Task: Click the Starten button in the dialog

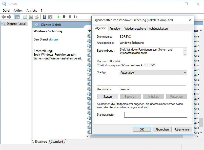Action: coord(108,97)
